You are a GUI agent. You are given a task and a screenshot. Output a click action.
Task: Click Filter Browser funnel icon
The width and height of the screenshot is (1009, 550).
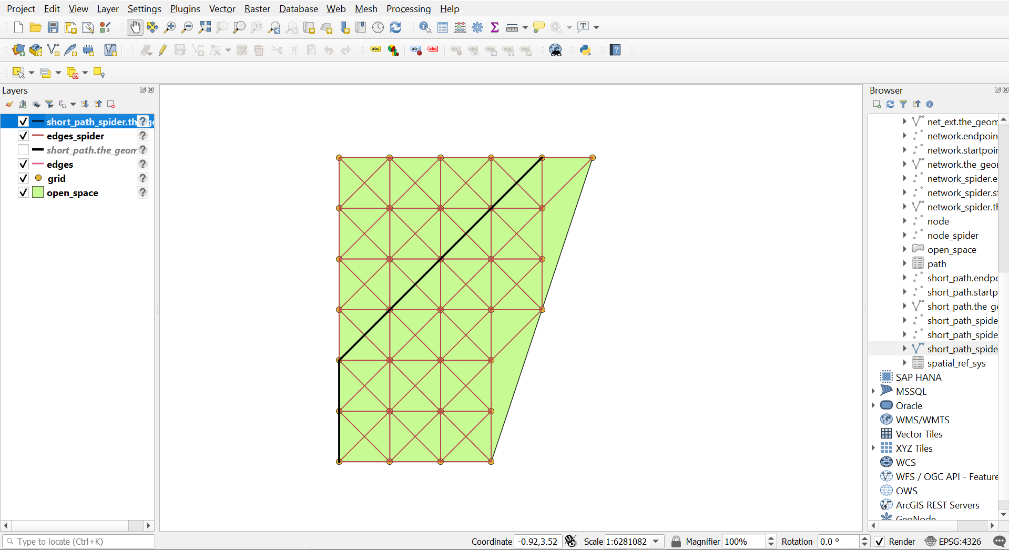[x=903, y=104]
